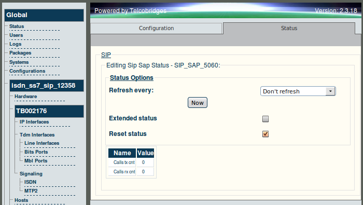
Task: Open IP Interfaces under TB002176
Action: (34, 122)
